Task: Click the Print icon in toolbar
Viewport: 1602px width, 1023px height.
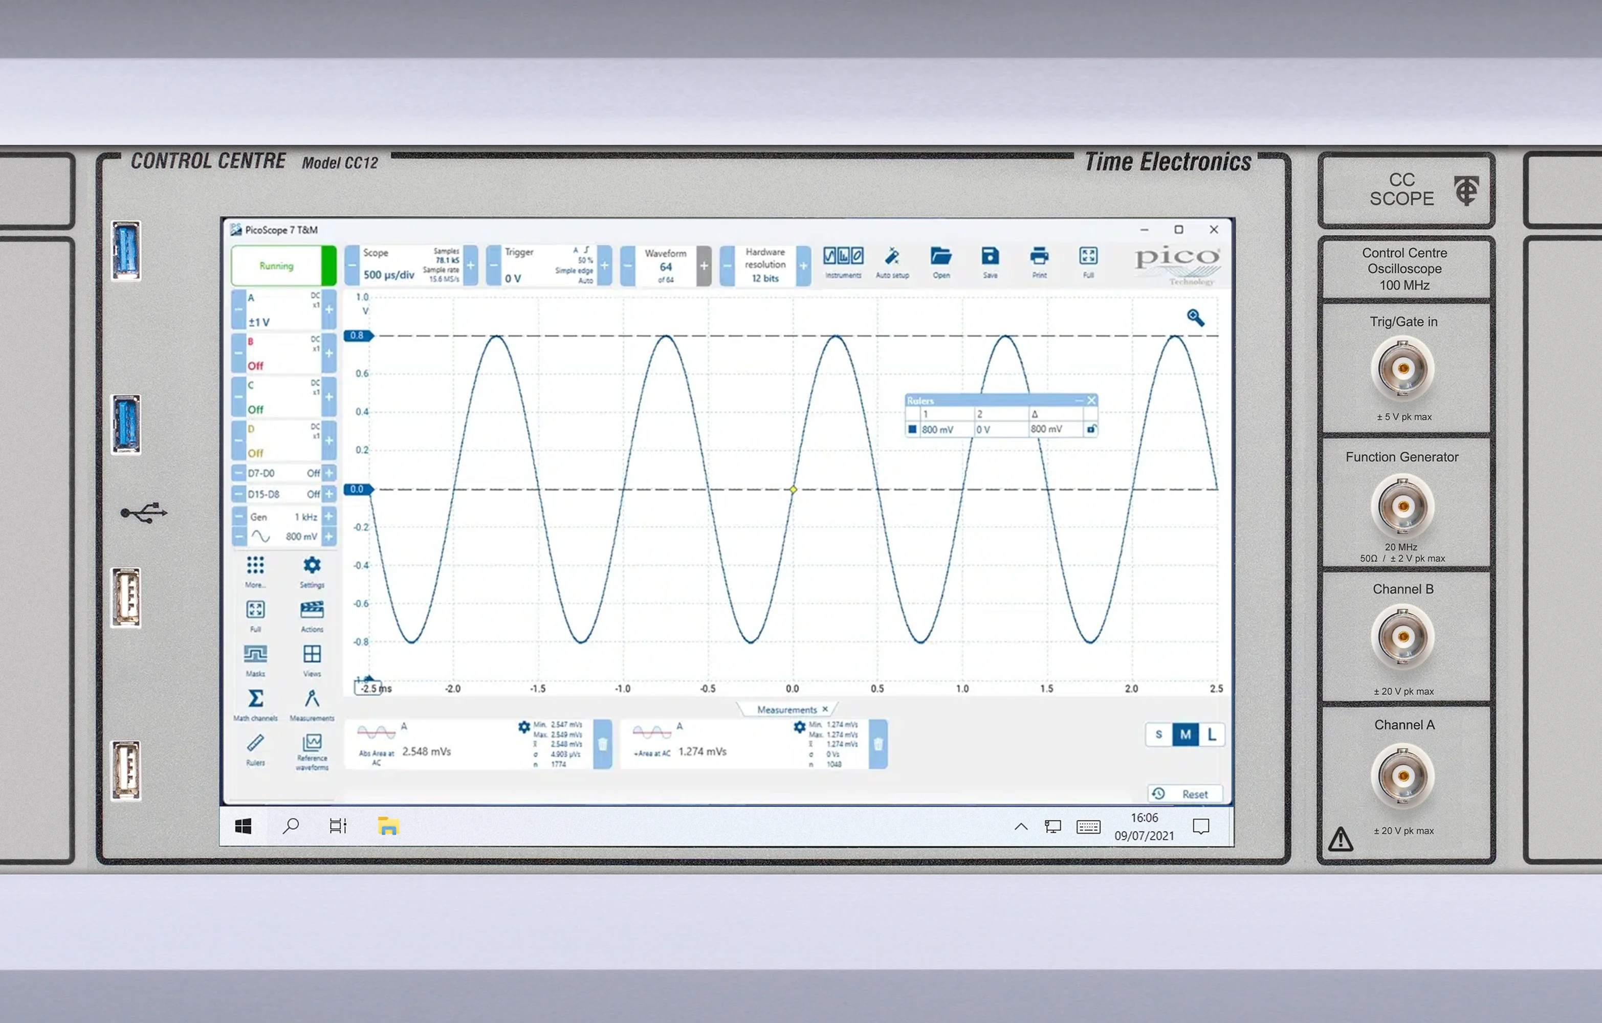Action: point(1039,256)
